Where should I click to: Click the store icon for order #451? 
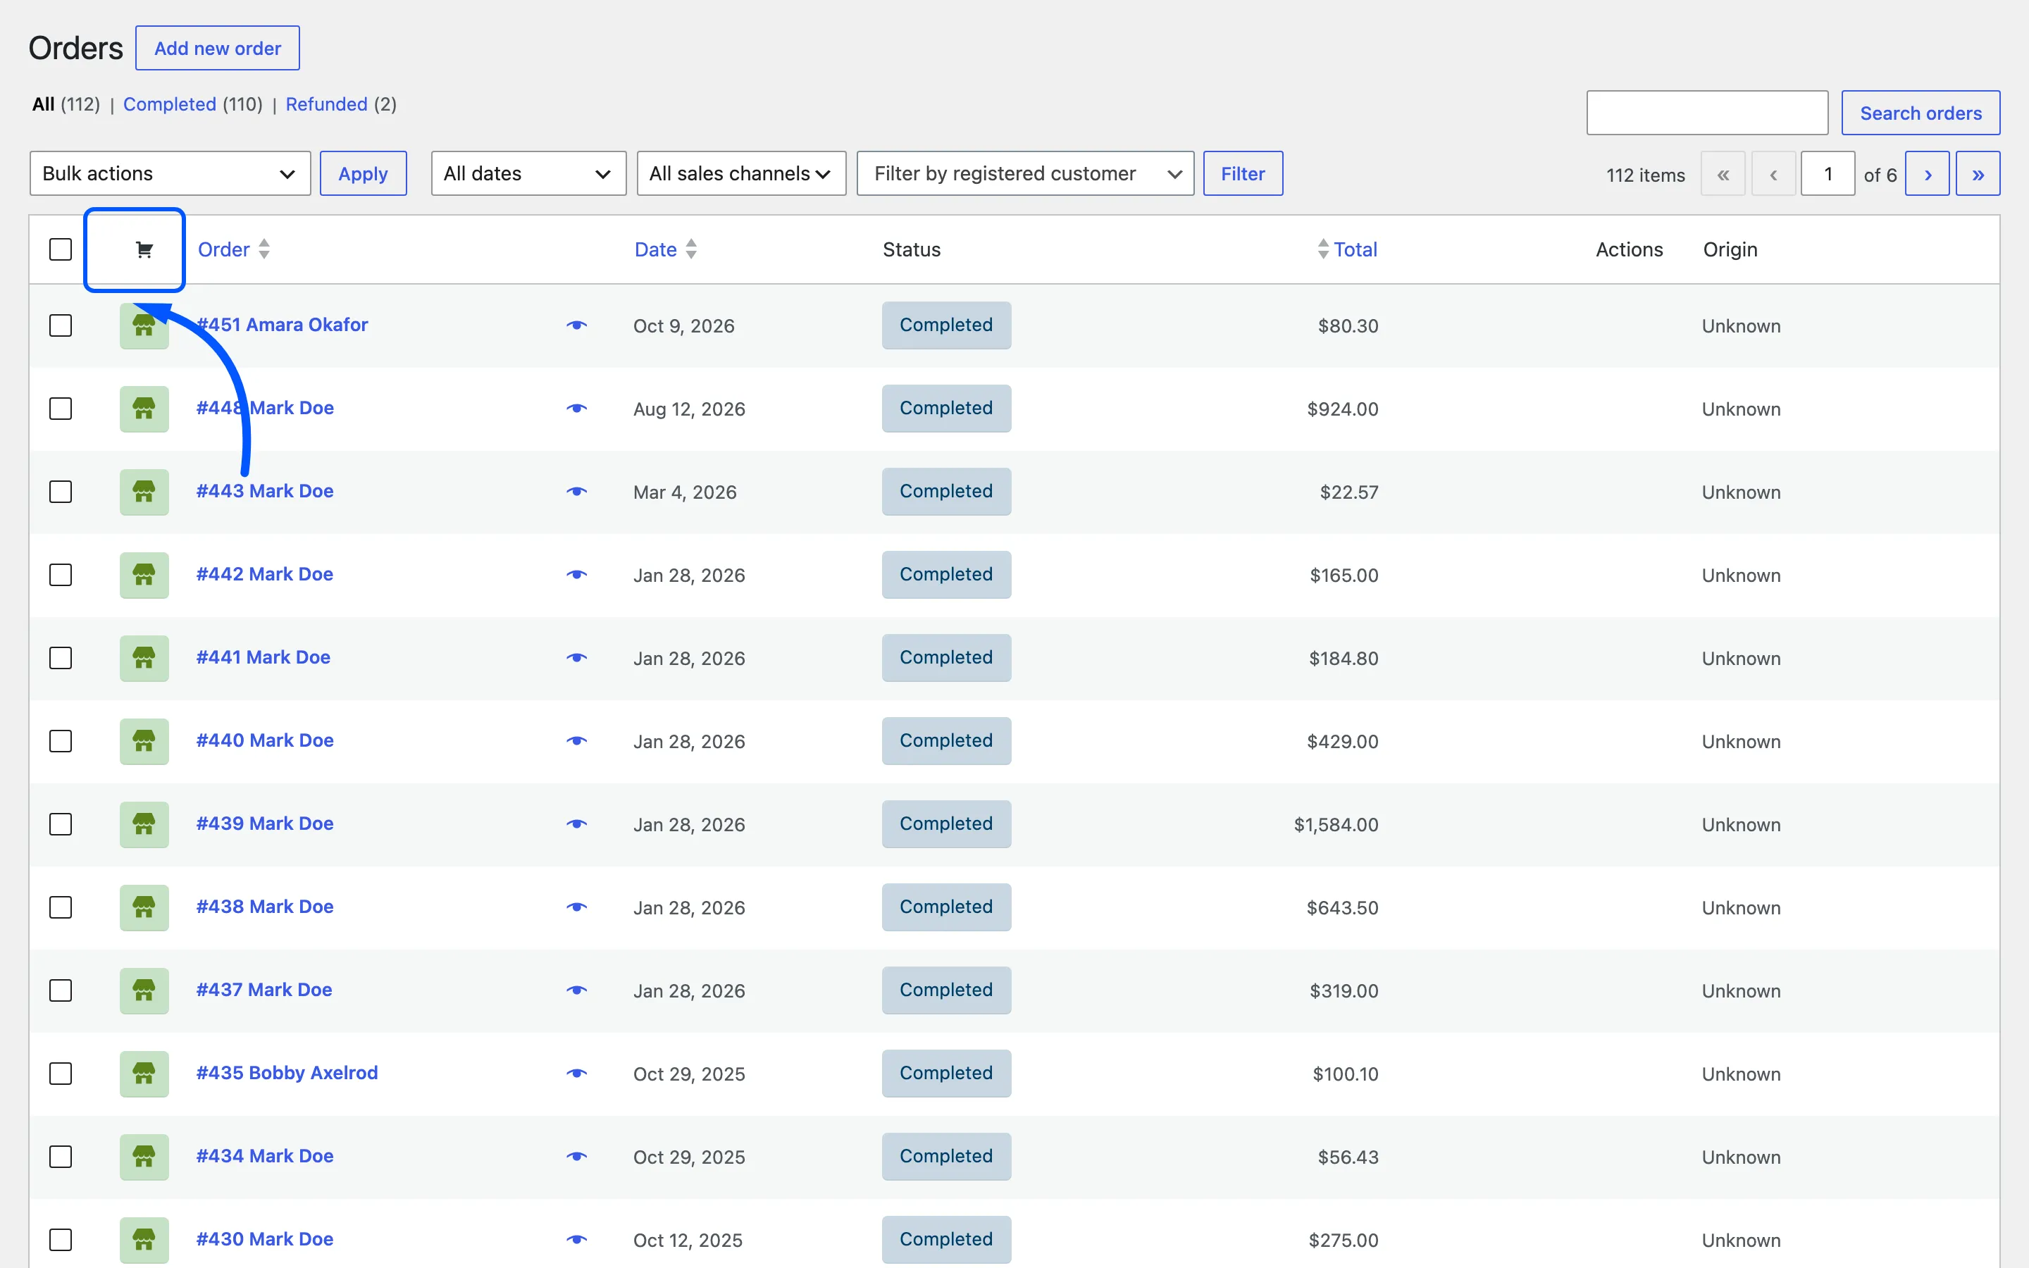(x=144, y=325)
